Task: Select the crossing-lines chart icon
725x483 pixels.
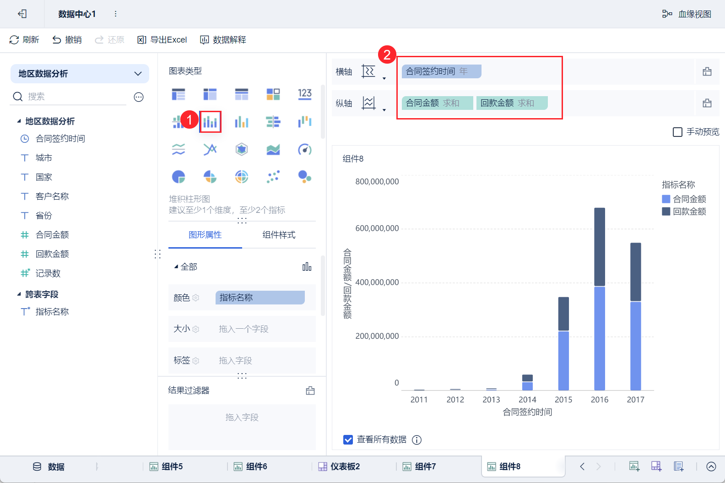Action: pyautogui.click(x=210, y=149)
